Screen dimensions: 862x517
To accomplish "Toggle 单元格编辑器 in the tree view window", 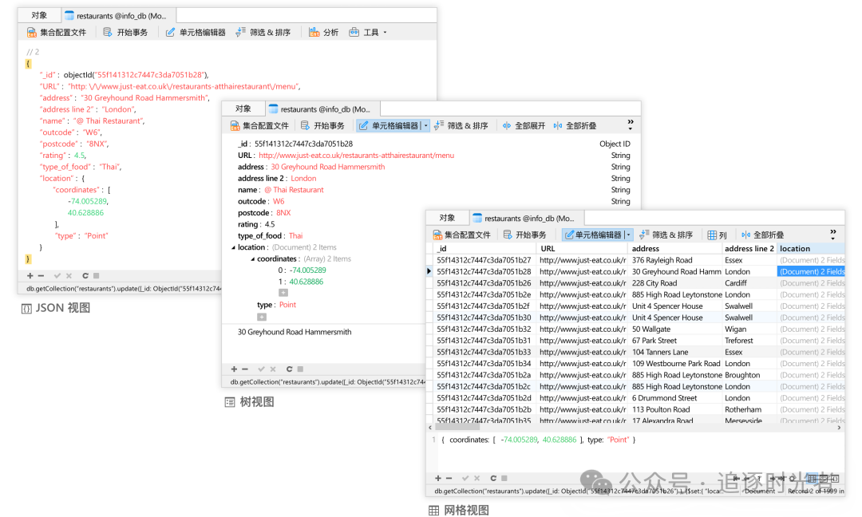I will coord(389,126).
